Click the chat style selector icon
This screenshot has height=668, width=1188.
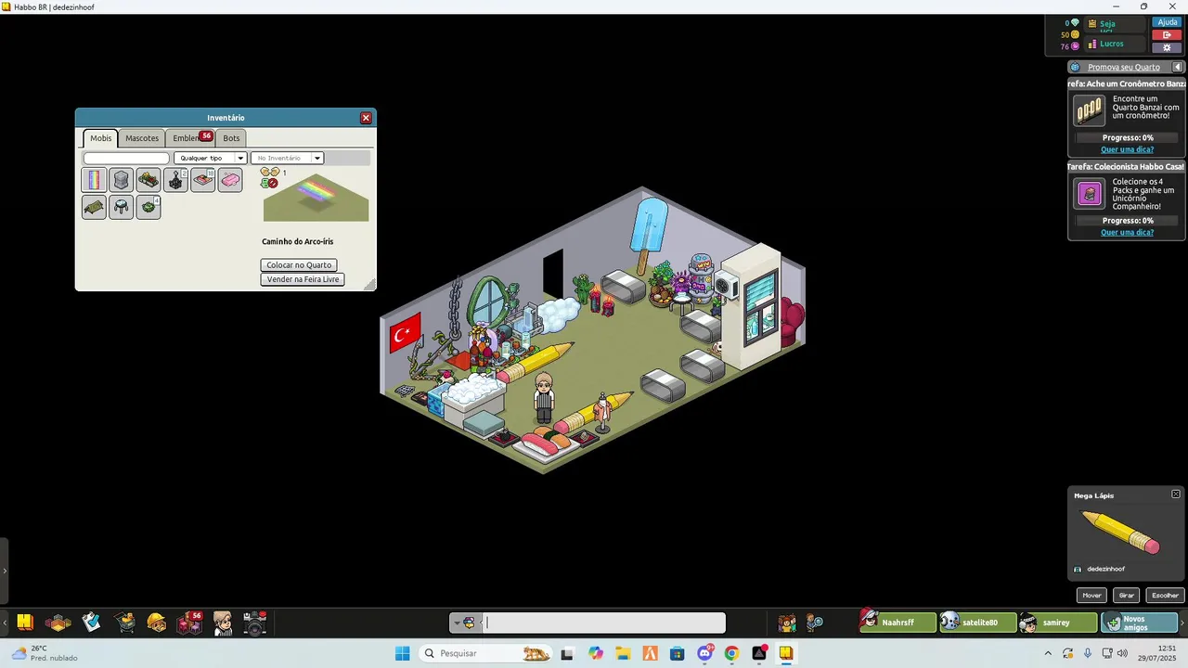pyautogui.click(x=465, y=623)
